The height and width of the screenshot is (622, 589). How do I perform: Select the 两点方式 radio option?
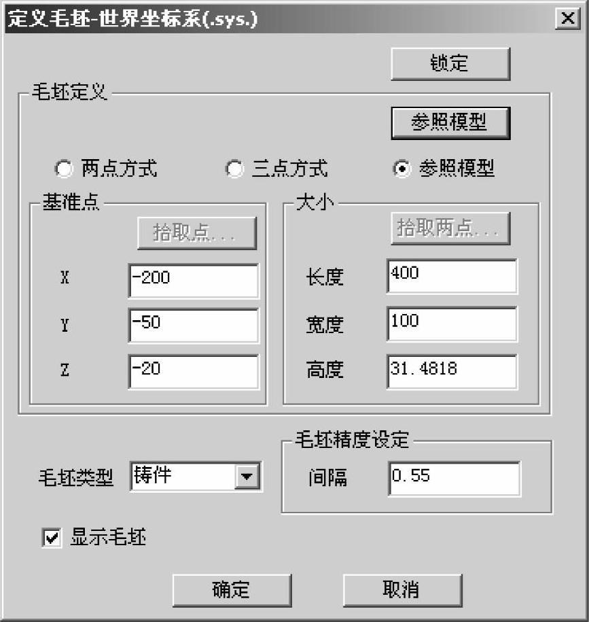[64, 169]
